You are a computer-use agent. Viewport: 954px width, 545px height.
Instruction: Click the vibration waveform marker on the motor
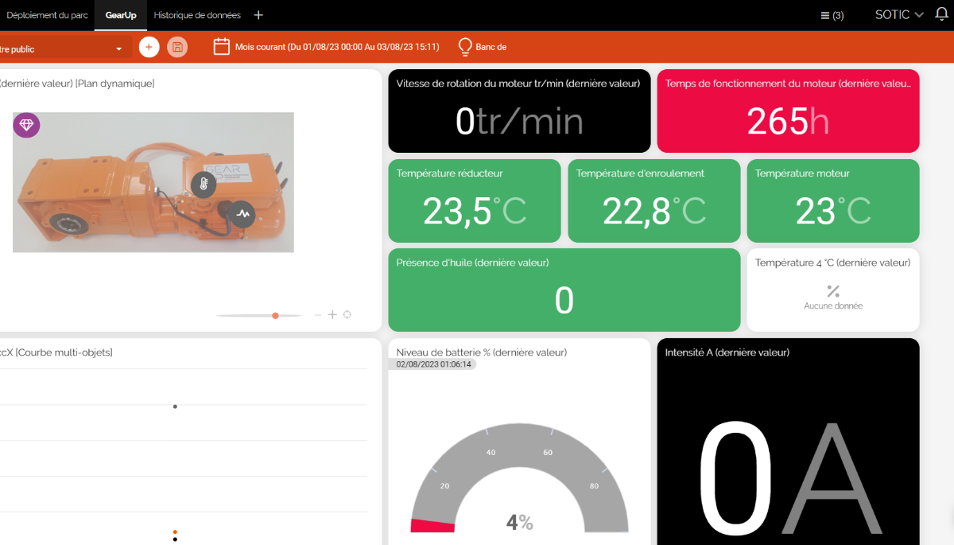[242, 214]
